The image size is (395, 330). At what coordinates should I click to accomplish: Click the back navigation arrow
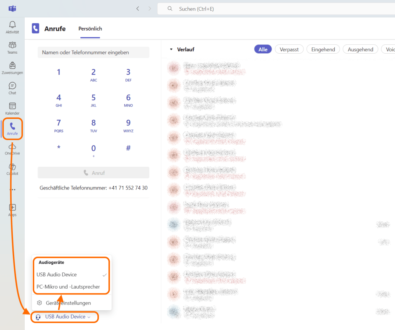(138, 8)
